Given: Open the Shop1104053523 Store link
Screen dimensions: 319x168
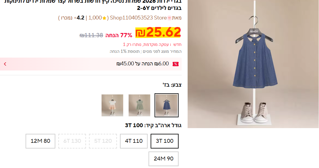Looking at the screenshot, I should [x=138, y=18].
